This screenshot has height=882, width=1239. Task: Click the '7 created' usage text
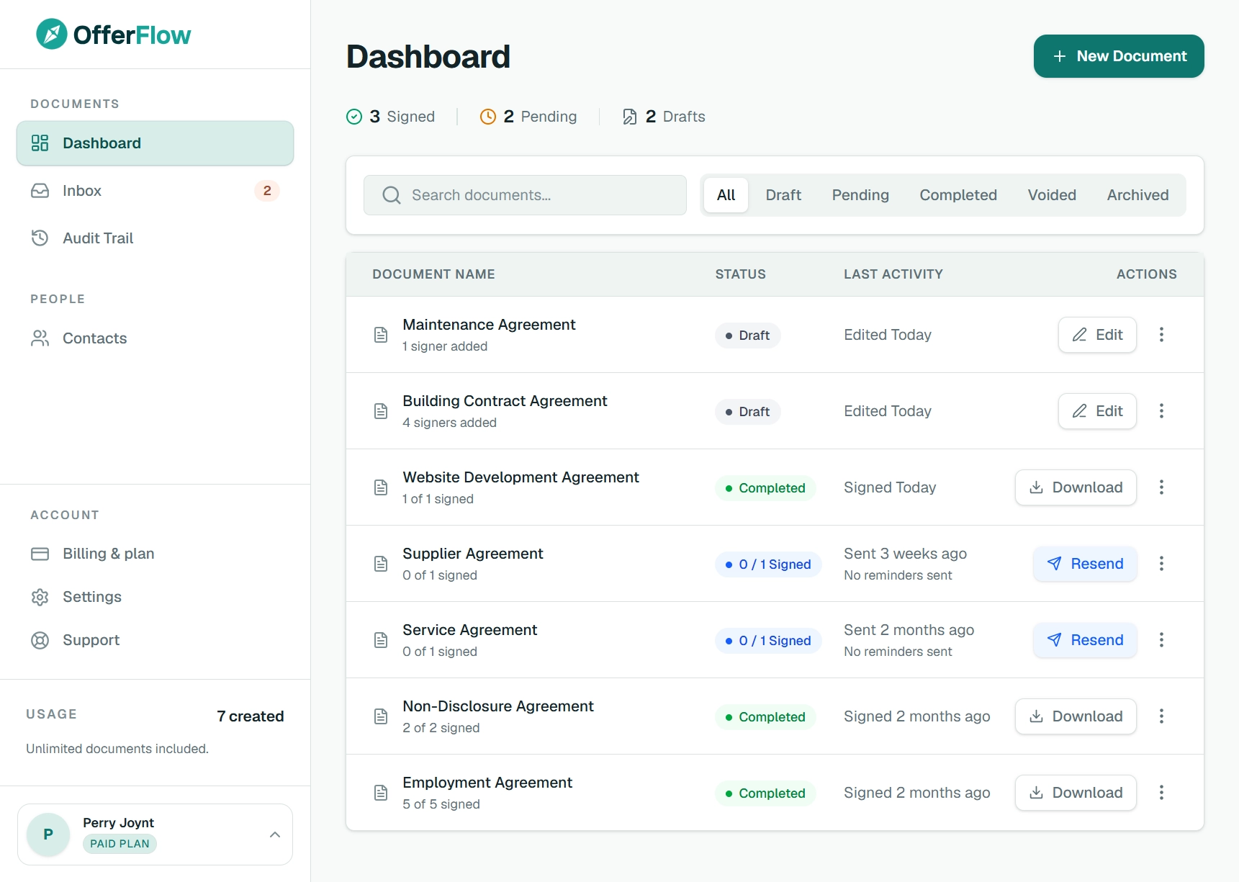click(x=251, y=716)
